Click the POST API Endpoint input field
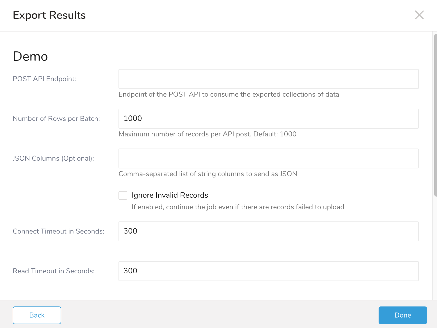Screen dimensions: 437x328 (268, 79)
